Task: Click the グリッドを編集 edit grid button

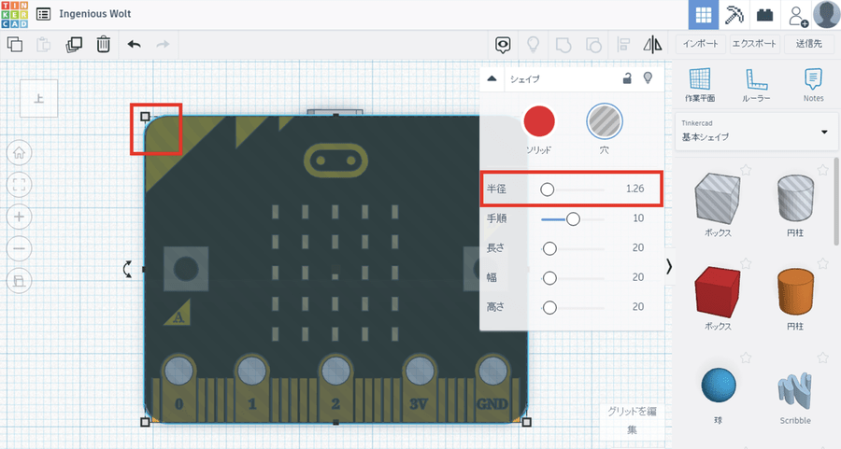Action: 632,420
